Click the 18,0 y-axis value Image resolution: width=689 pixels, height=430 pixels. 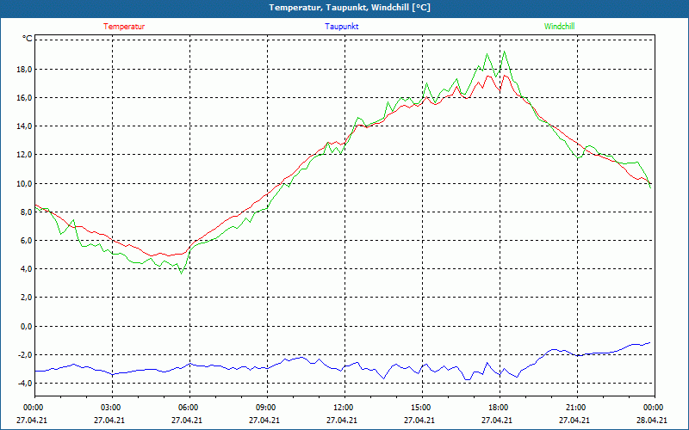click(x=24, y=70)
